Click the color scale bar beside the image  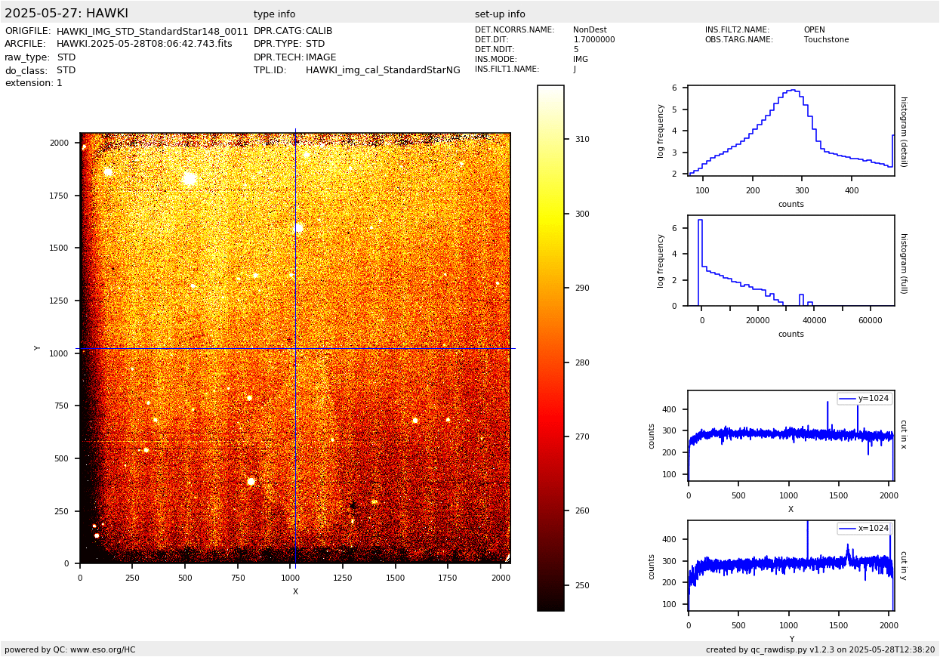point(550,347)
